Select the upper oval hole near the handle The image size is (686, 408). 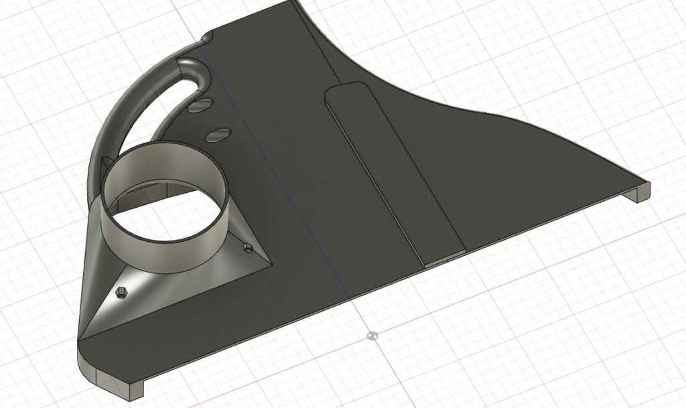[x=202, y=105]
